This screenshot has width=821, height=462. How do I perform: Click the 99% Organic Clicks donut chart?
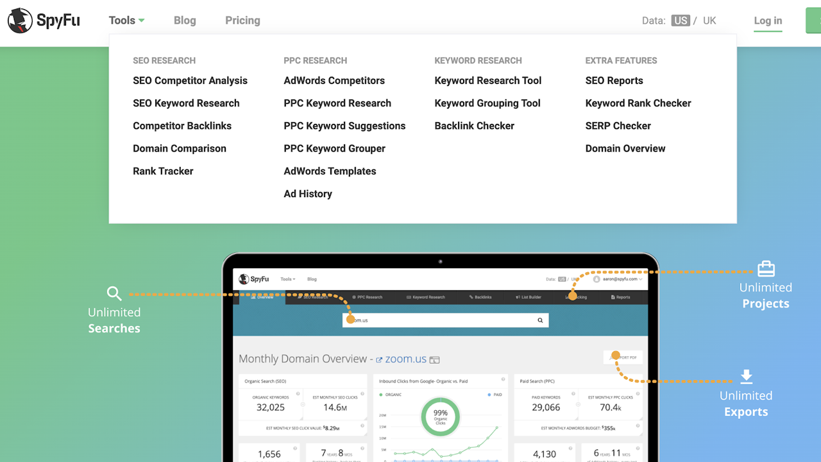coord(441,418)
